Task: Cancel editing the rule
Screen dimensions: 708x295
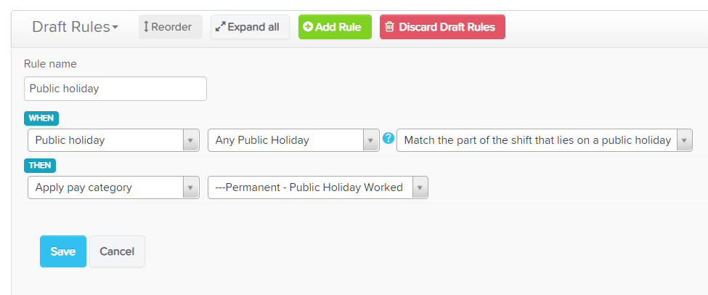Action: (x=117, y=251)
